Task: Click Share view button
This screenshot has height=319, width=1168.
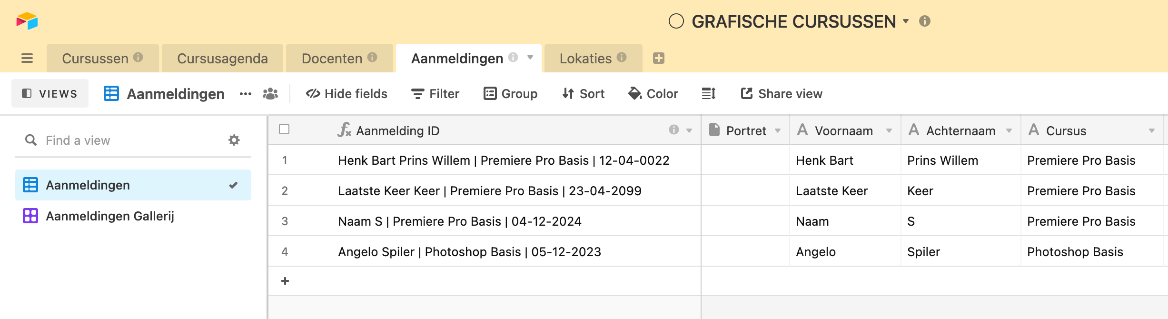Action: tap(781, 94)
